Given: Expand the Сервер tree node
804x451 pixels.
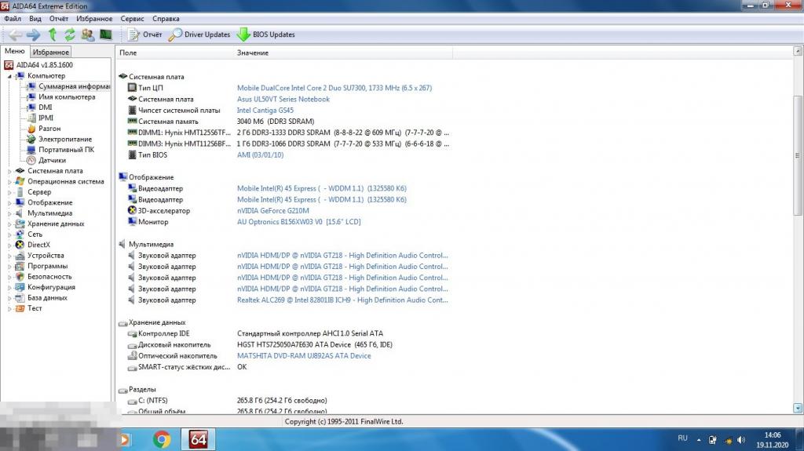Looking at the screenshot, I should pos(9,192).
